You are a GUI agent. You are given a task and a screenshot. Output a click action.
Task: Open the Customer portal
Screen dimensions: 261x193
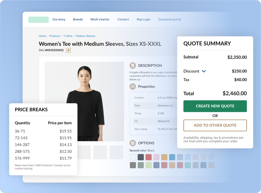tap(169, 19)
